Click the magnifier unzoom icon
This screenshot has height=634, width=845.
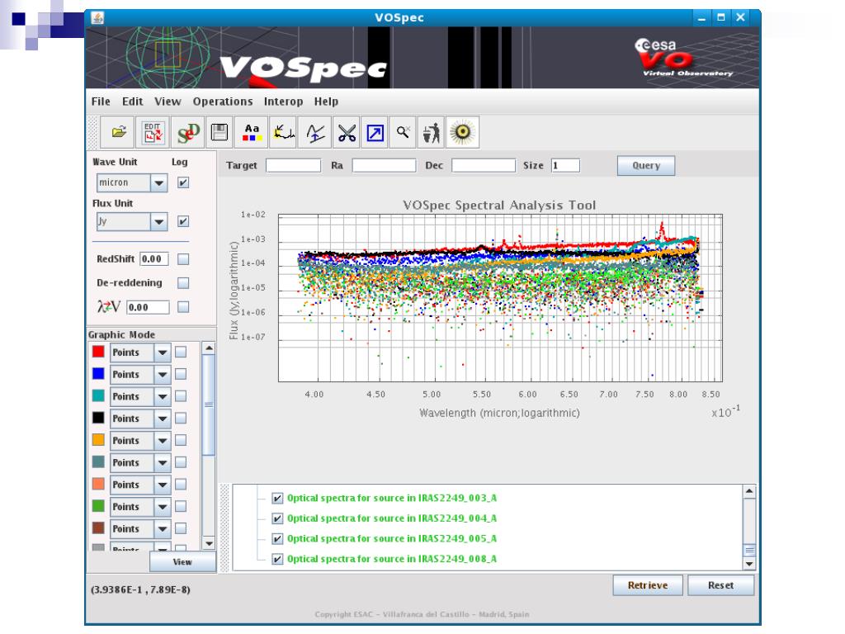click(403, 133)
